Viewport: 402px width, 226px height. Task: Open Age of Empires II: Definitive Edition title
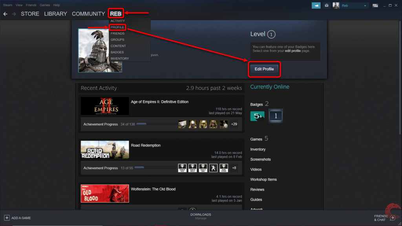160,102
